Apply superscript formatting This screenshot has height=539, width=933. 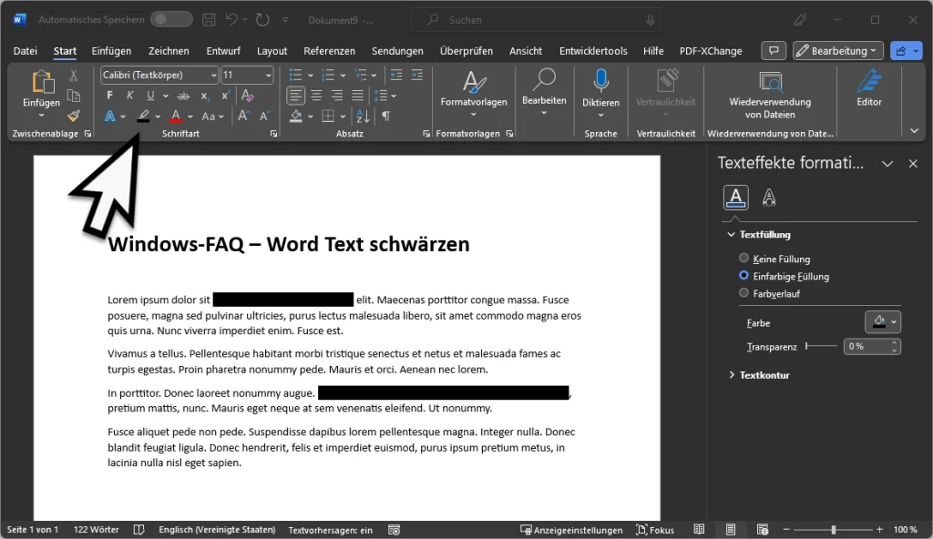pyautogui.click(x=225, y=96)
